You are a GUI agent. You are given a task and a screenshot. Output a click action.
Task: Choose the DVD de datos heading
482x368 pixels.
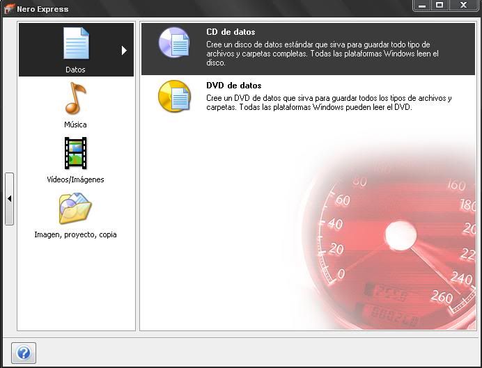(x=233, y=86)
